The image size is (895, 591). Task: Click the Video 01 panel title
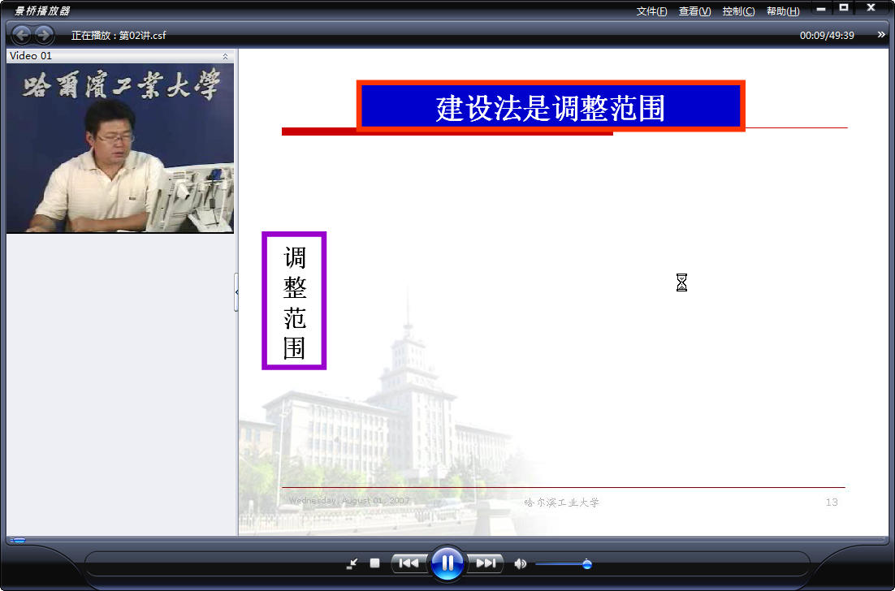point(31,56)
